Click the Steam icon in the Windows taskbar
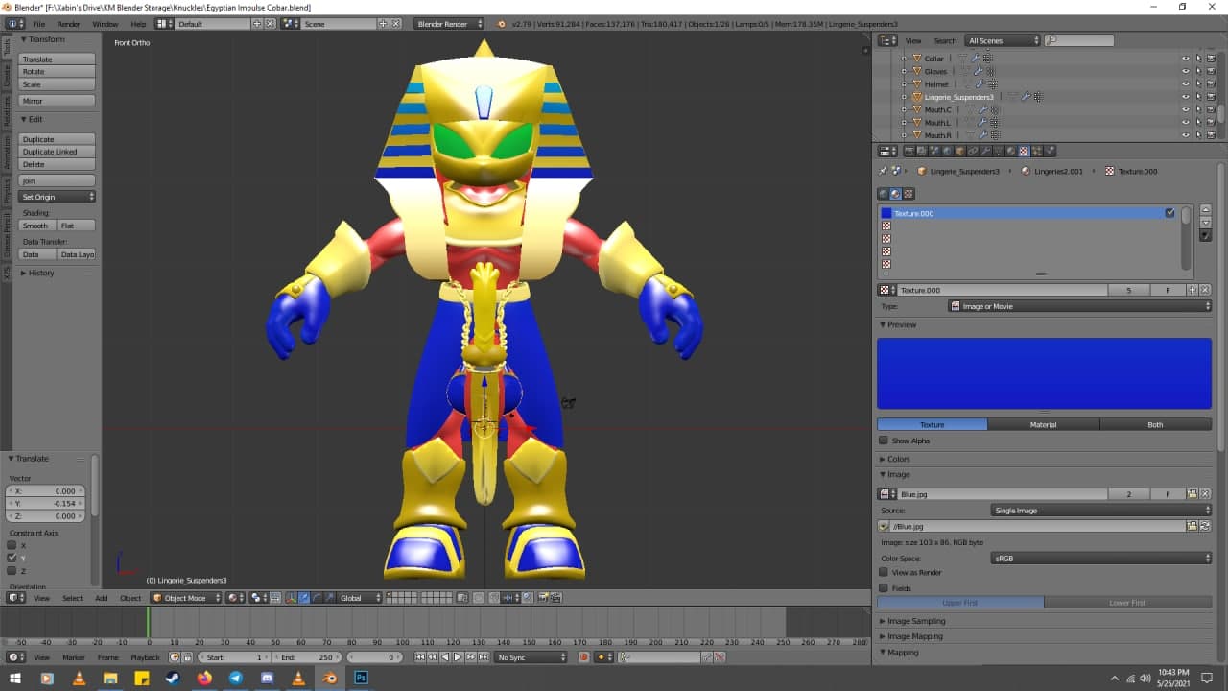This screenshot has width=1228, height=691. click(x=173, y=678)
